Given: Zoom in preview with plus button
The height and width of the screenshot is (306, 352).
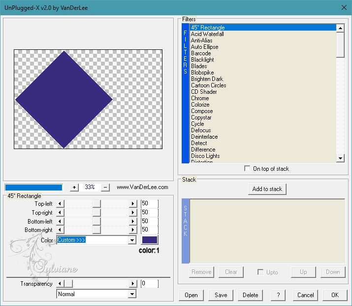Looking at the screenshot, I should pyautogui.click(x=74, y=187).
